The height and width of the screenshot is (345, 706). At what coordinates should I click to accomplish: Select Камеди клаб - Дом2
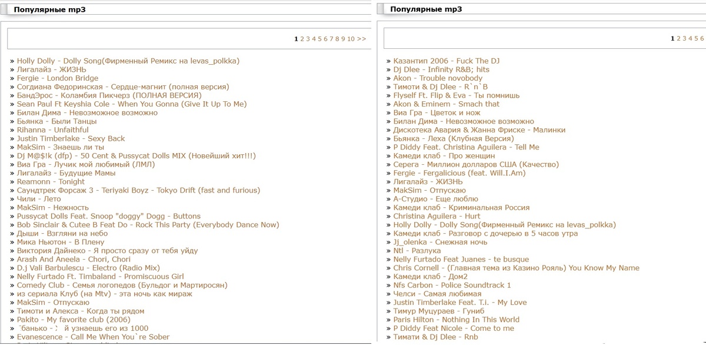[431, 277]
